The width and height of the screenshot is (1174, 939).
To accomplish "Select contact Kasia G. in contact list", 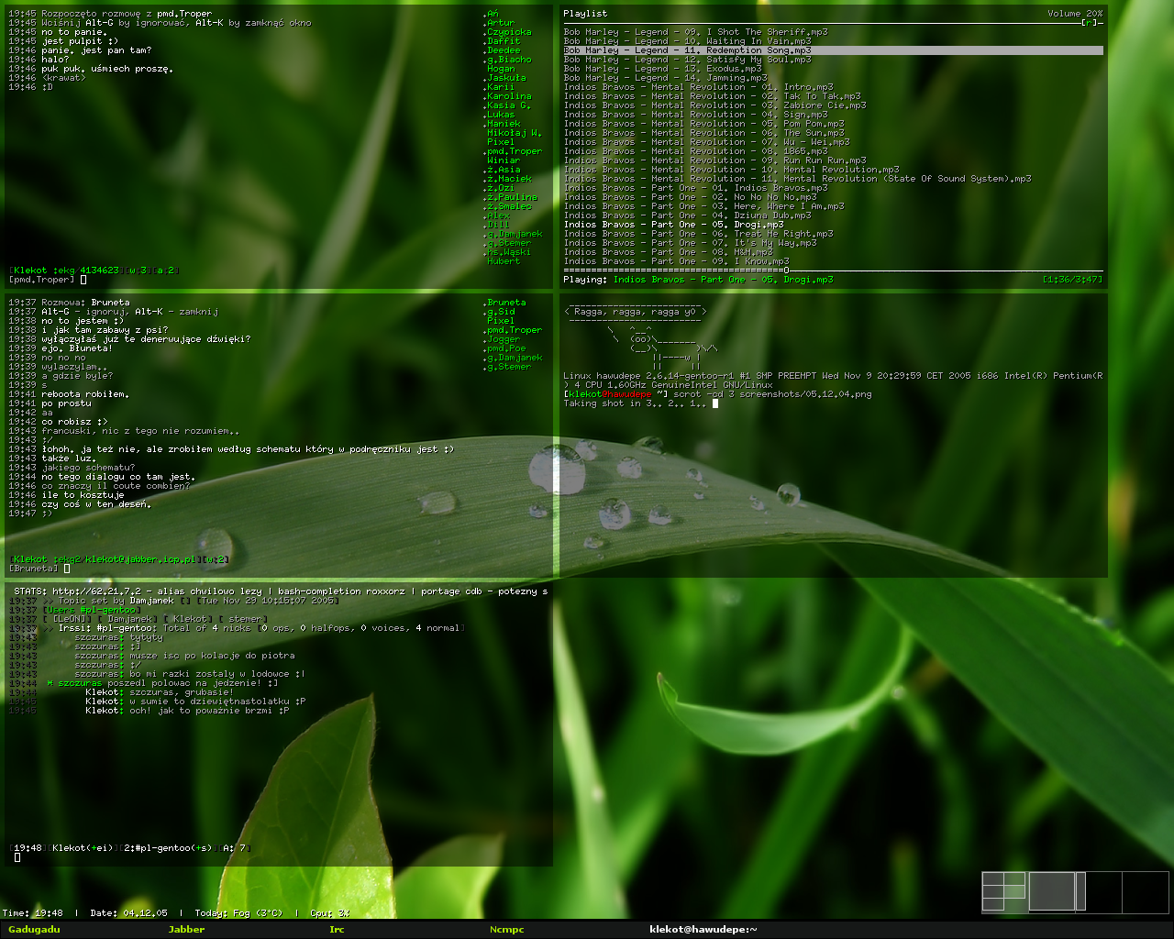I will point(509,105).
